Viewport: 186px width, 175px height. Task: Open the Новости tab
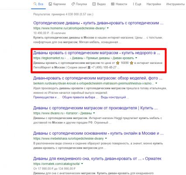(x=119, y=4)
